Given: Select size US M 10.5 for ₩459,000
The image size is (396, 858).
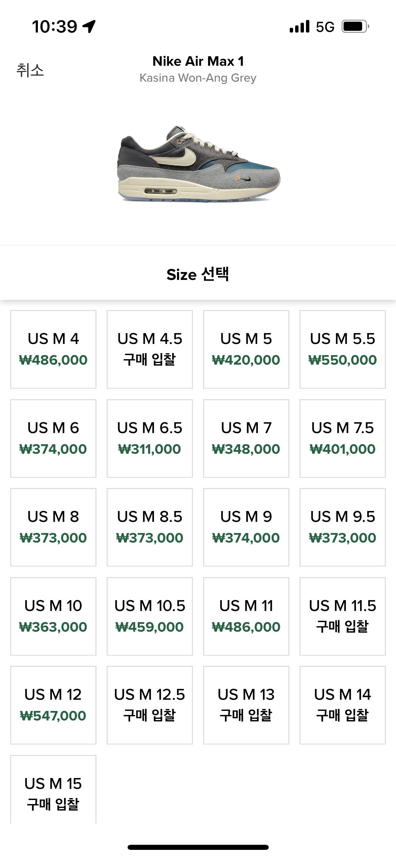Looking at the screenshot, I should tap(150, 616).
